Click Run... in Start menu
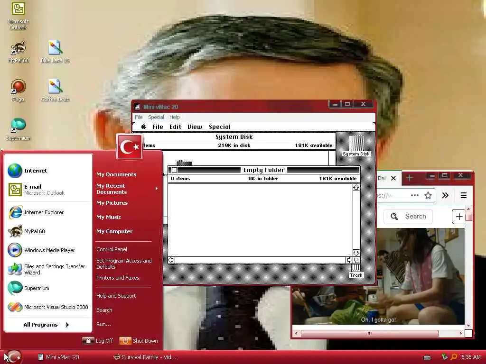Viewport: 486px width, 364px height. click(x=103, y=324)
